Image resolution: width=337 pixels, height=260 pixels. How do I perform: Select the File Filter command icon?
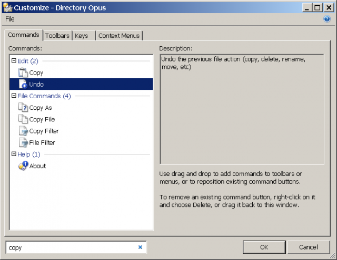coord(23,142)
